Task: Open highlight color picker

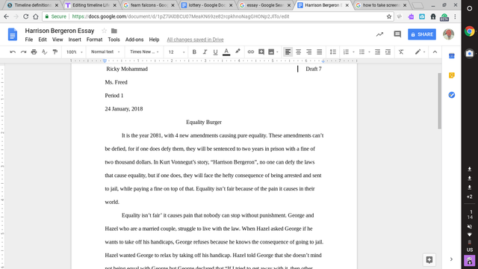Action: (238, 52)
